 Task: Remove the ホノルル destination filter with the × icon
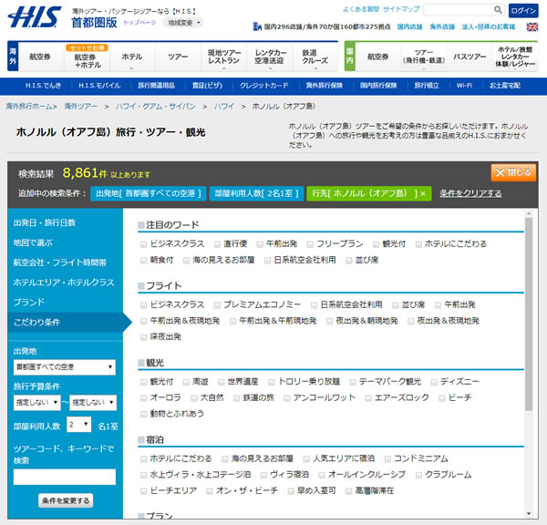pyautogui.click(x=422, y=194)
